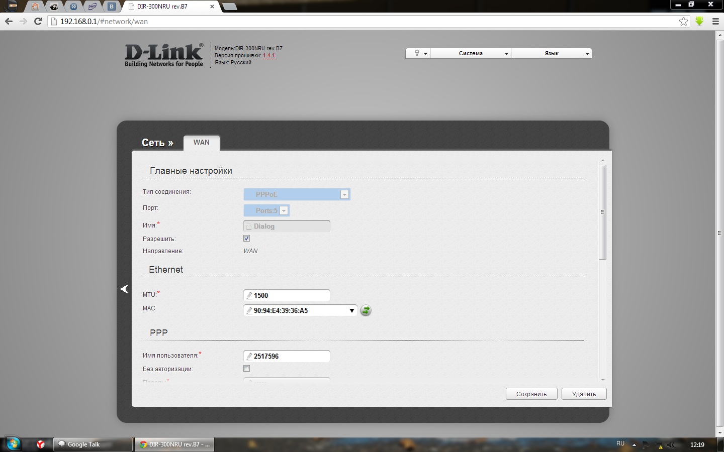Switch to the pinned tab with blue arrows icon
Viewport: 724px width, 452px height.
[x=73, y=7]
